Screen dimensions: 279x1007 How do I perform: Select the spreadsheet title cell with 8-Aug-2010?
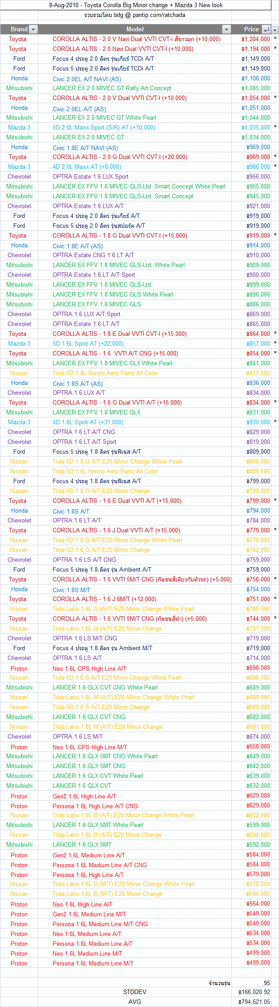click(x=136, y=5)
